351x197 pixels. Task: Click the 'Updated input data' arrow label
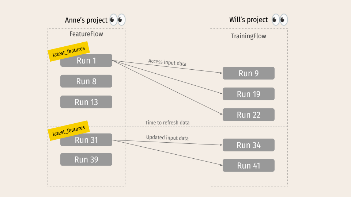point(167,138)
